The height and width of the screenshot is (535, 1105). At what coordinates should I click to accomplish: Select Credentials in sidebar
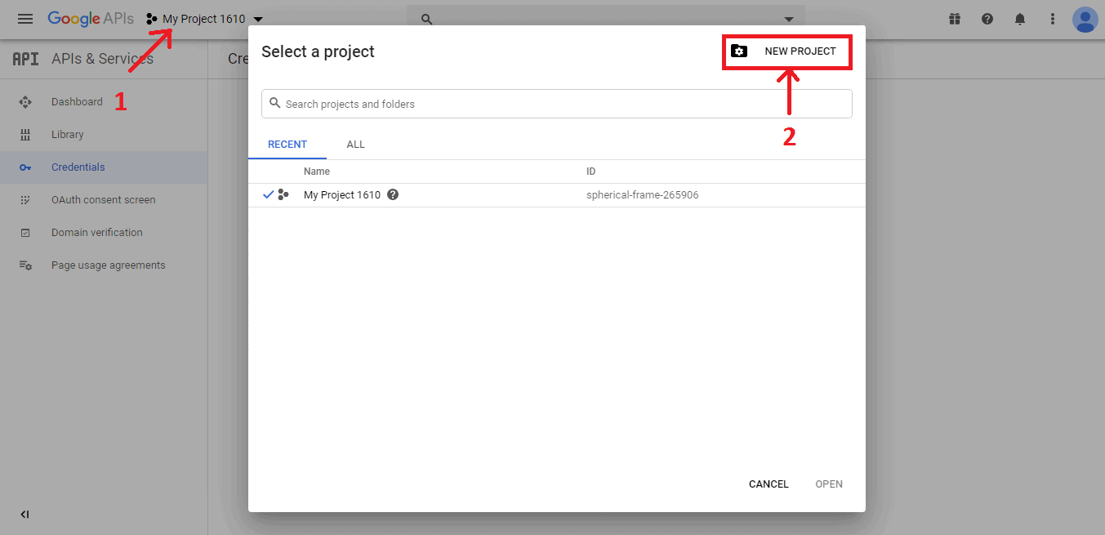point(78,167)
